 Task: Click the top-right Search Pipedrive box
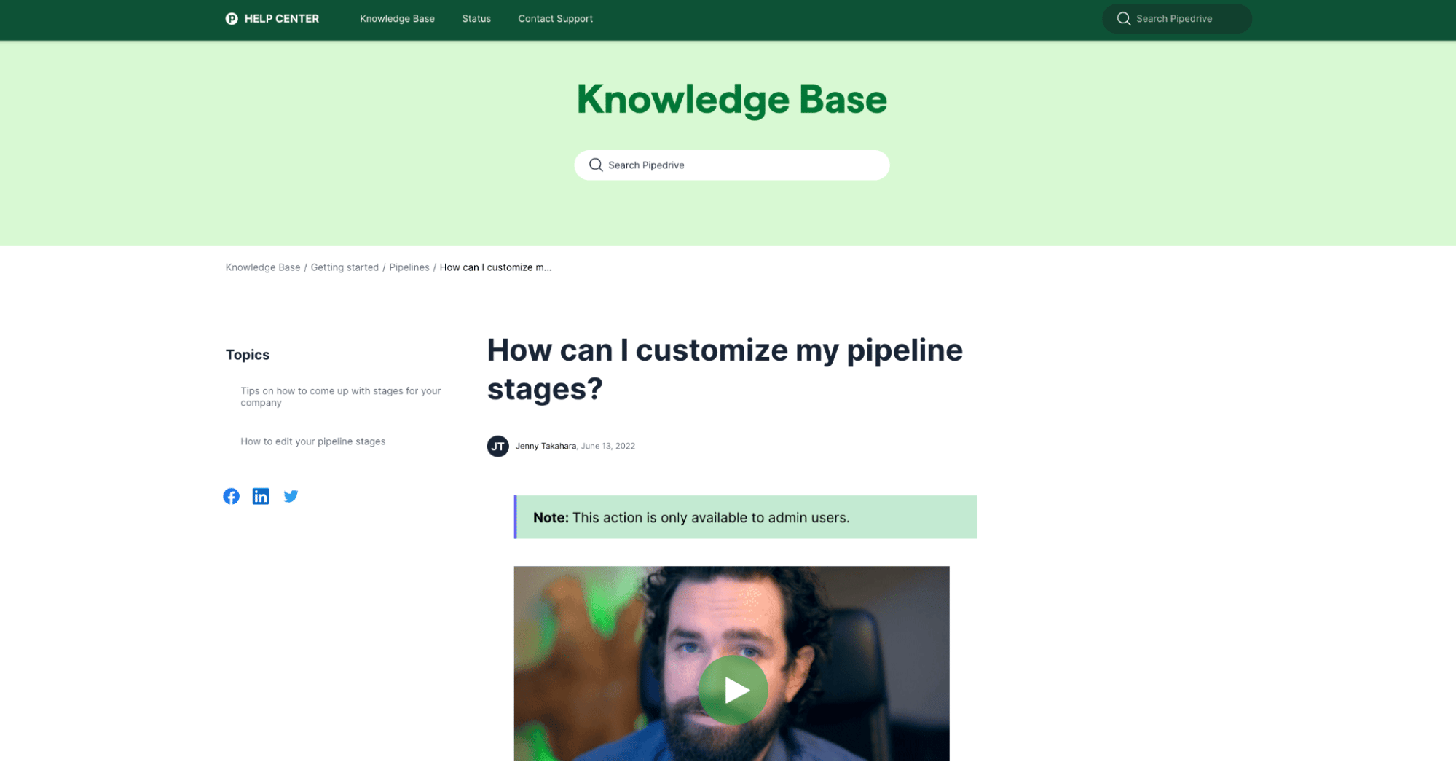pos(1176,18)
